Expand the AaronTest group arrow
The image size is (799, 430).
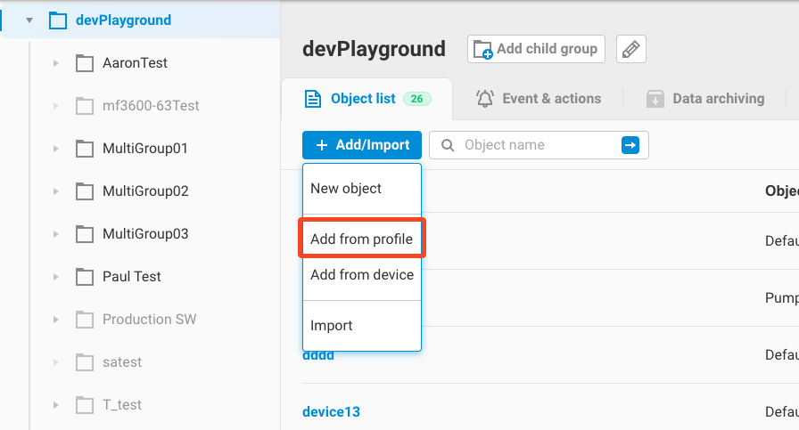(x=55, y=63)
